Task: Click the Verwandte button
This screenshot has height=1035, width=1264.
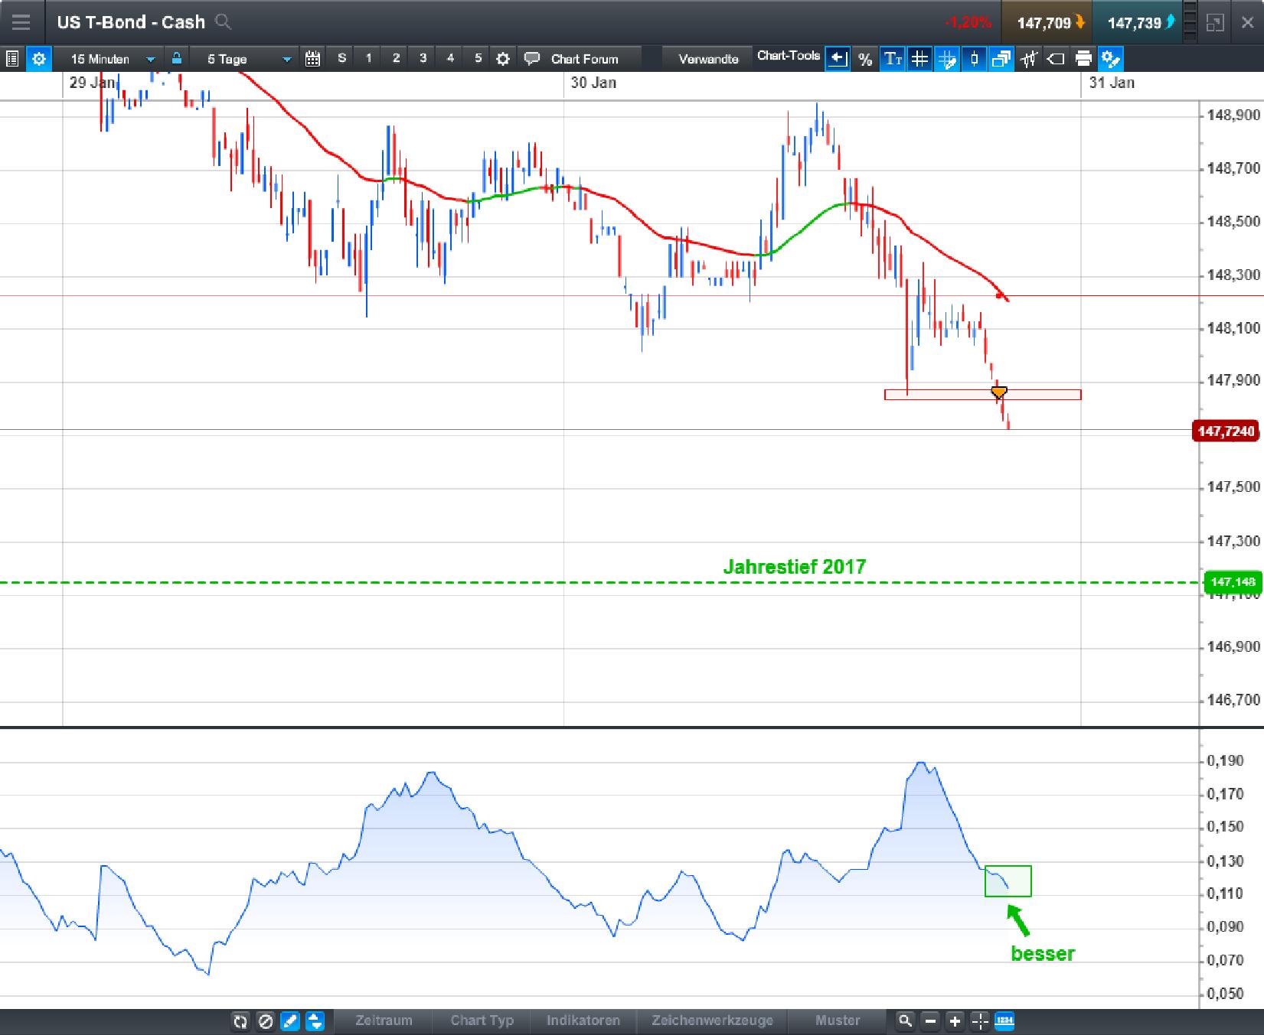Action: click(706, 57)
